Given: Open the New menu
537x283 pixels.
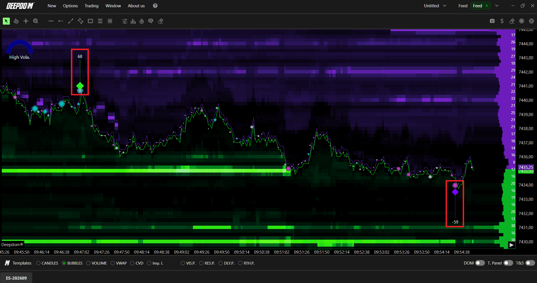Looking at the screenshot, I should tap(52, 6).
